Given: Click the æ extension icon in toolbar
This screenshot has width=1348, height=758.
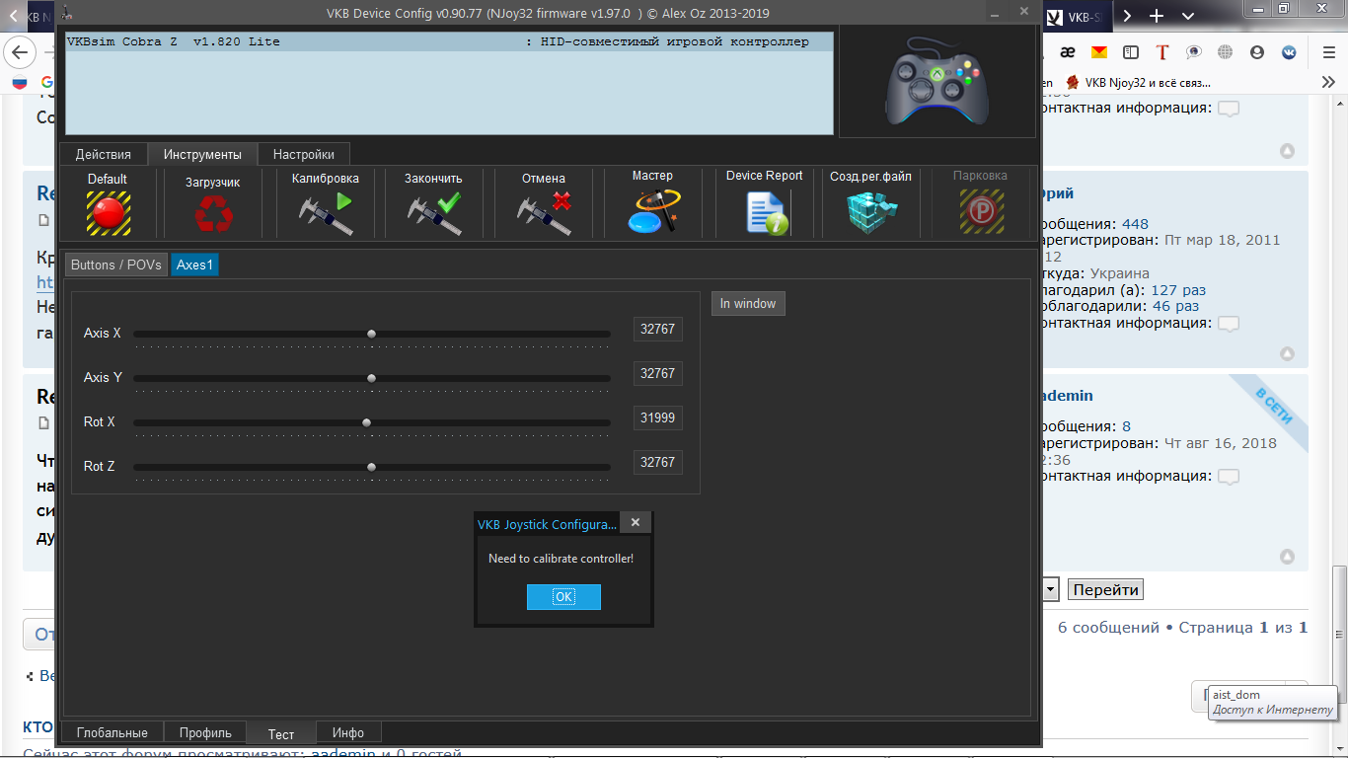Looking at the screenshot, I should (x=1068, y=52).
